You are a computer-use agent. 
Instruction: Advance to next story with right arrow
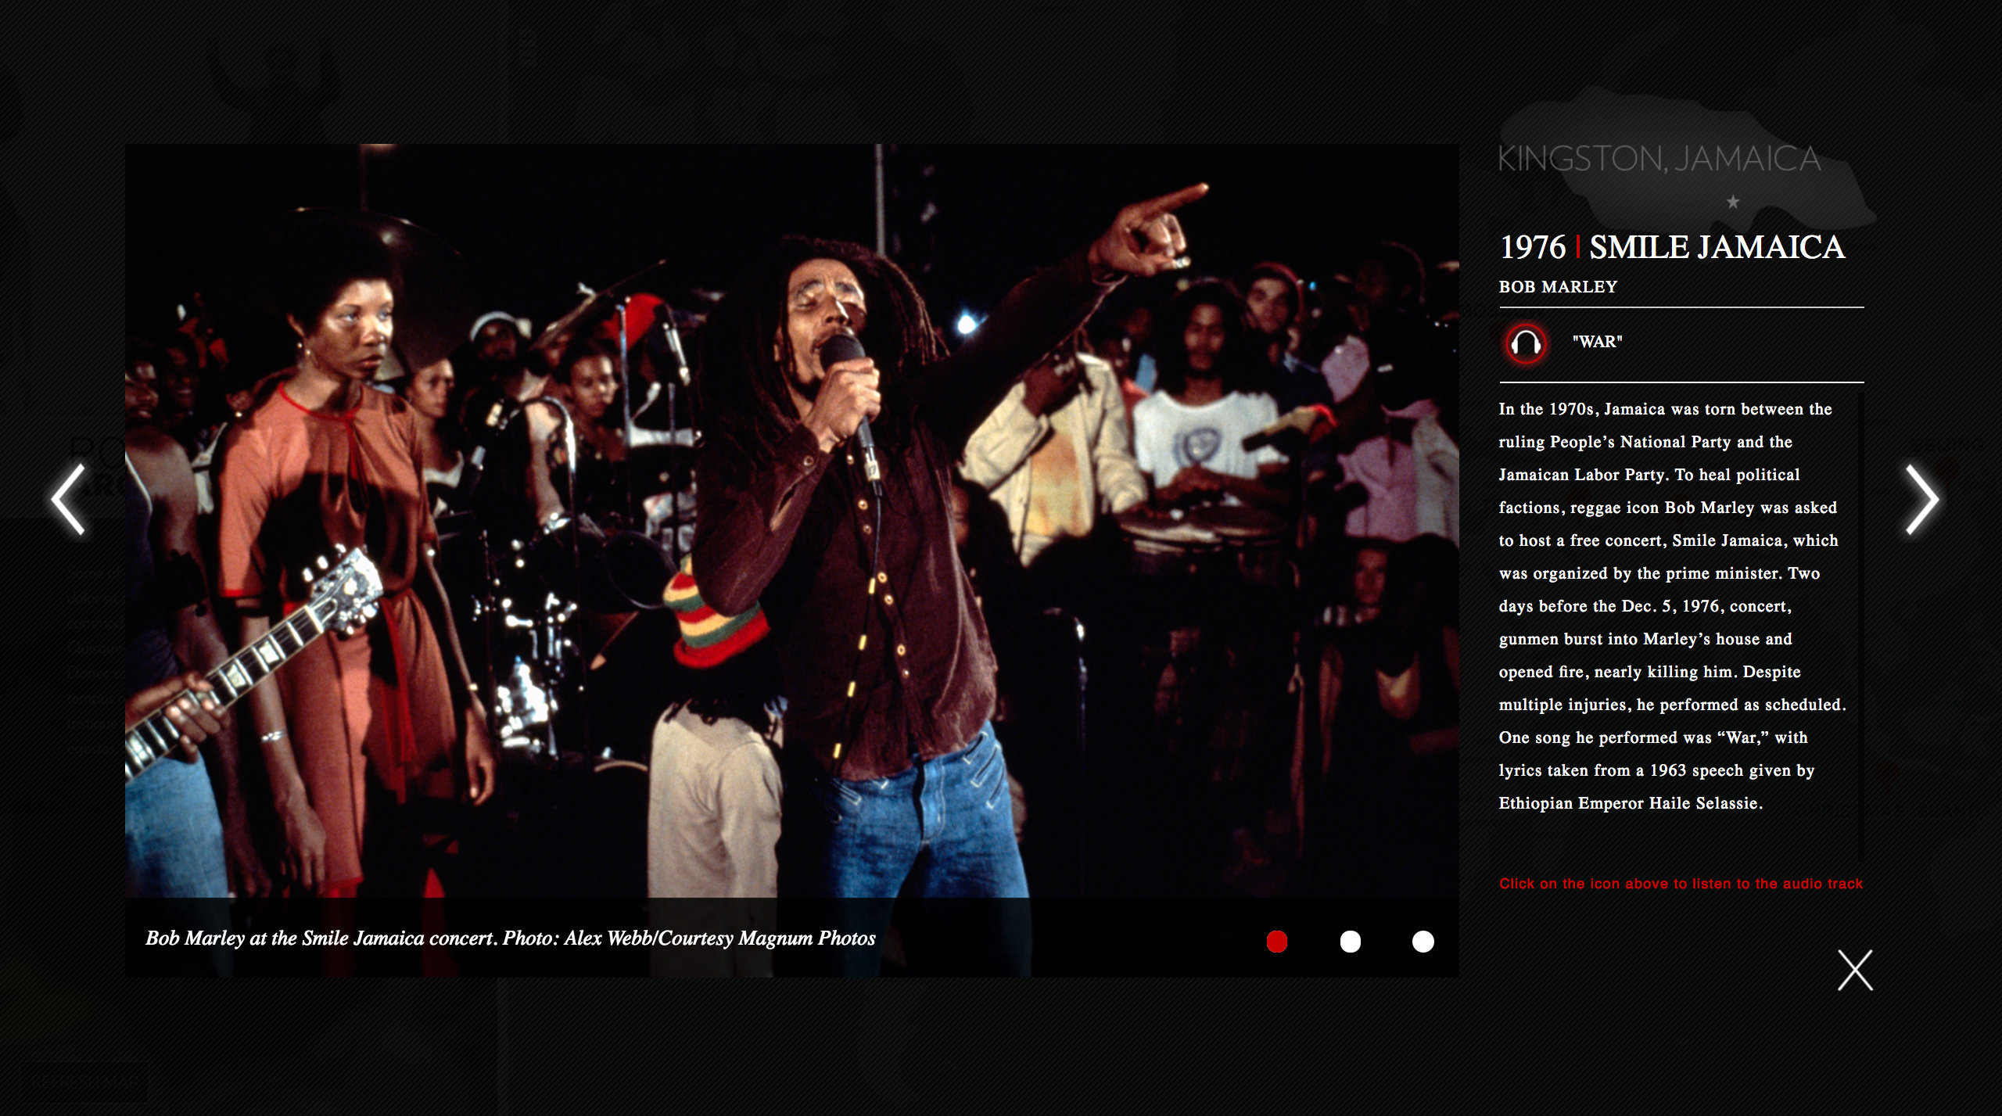coord(1921,500)
